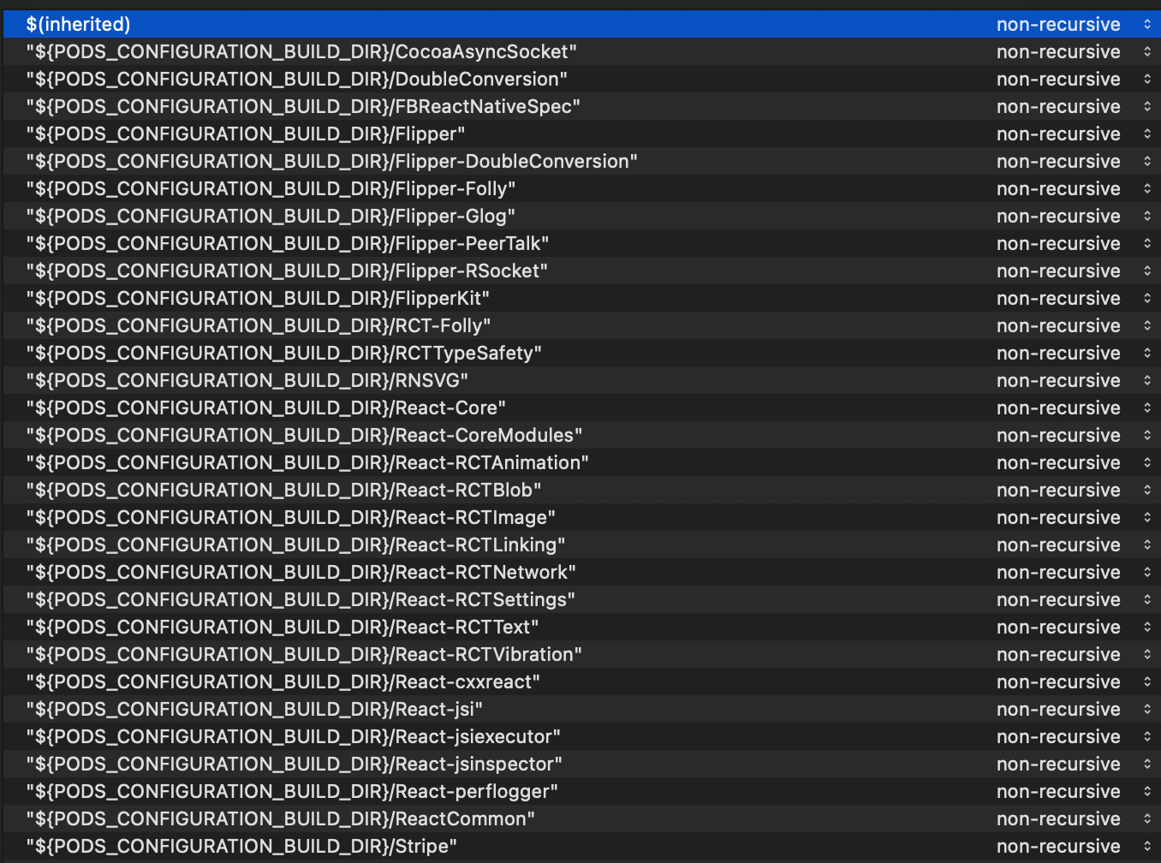
Task: Open recursion popup for Flipper-Glog row
Action: 1075,216
